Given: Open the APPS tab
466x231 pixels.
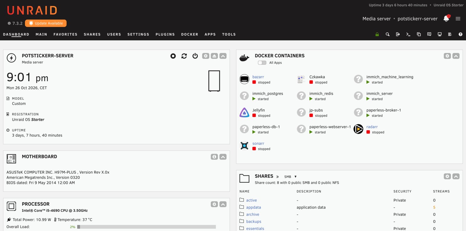Looking at the screenshot, I should (210, 34).
